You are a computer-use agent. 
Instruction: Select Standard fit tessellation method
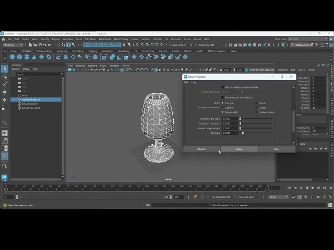(x=223, y=113)
